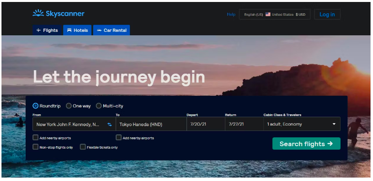The width and height of the screenshot is (373, 181).
Task: Click the $ USD currency text
Action: [x=301, y=15]
